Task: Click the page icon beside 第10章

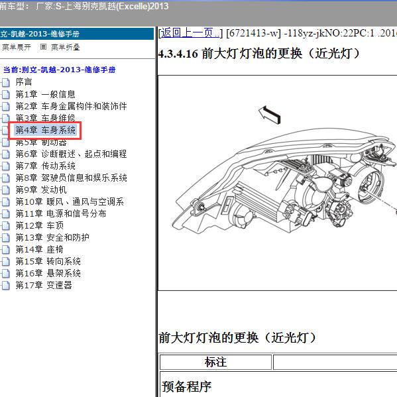Action: tap(5, 202)
